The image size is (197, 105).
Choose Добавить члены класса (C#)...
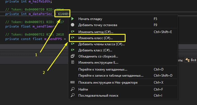(123, 44)
